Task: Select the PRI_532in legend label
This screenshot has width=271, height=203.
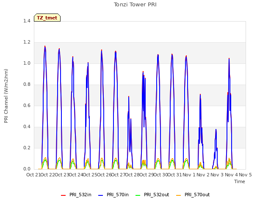Action: [x=80, y=195]
